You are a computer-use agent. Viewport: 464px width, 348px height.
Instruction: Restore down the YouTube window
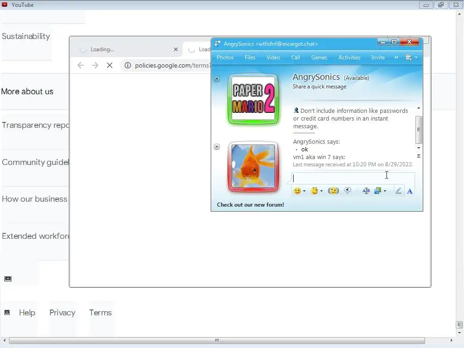[x=440, y=5]
